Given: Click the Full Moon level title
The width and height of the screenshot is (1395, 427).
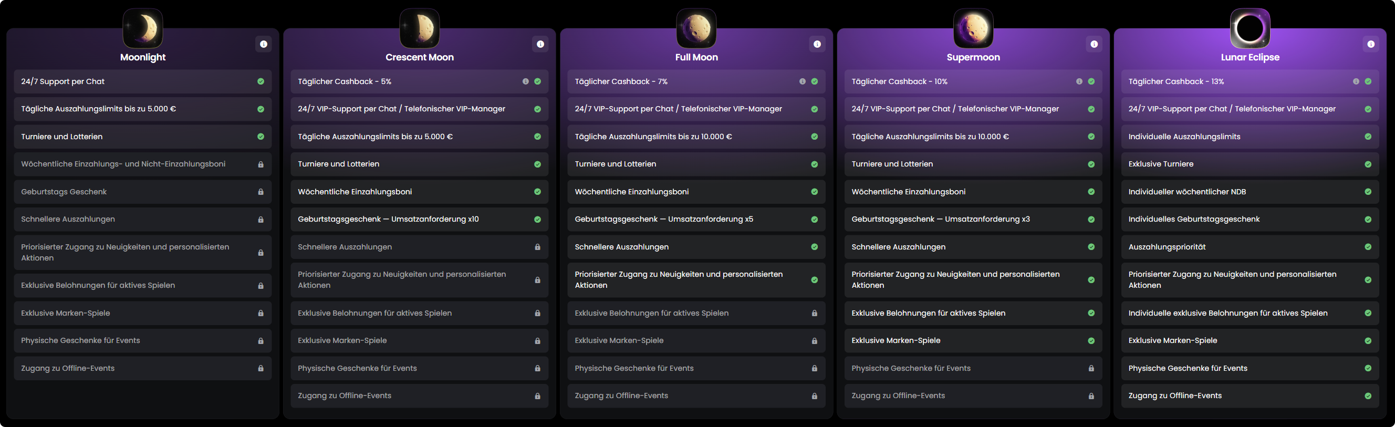Looking at the screenshot, I should pos(696,57).
